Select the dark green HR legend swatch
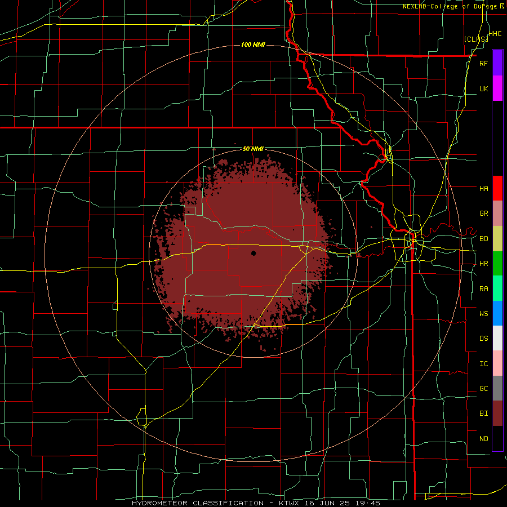 click(497, 264)
